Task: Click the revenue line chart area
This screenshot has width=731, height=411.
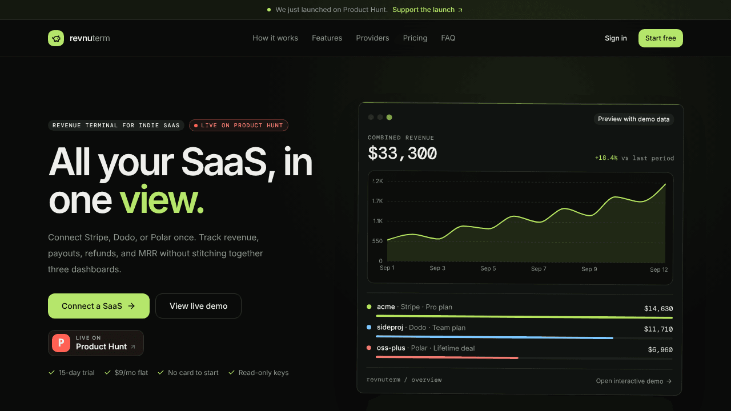Action: [x=520, y=228]
